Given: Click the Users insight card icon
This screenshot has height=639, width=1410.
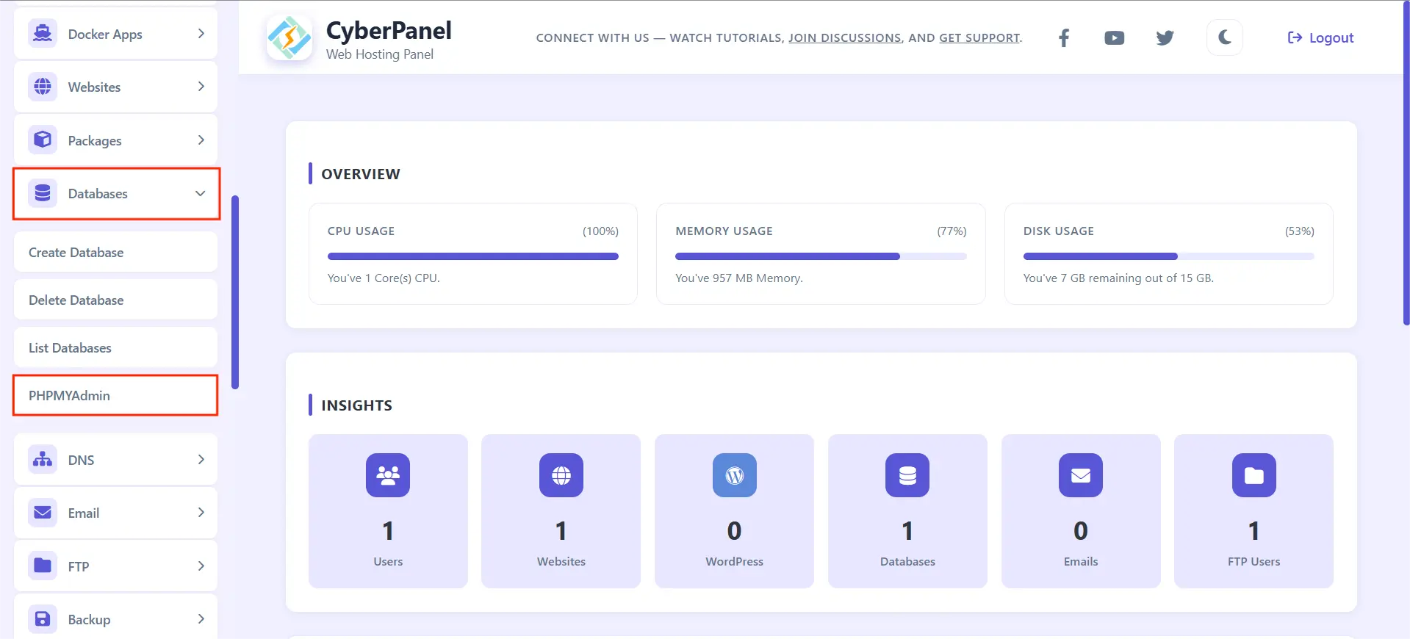Looking at the screenshot, I should coord(388,475).
